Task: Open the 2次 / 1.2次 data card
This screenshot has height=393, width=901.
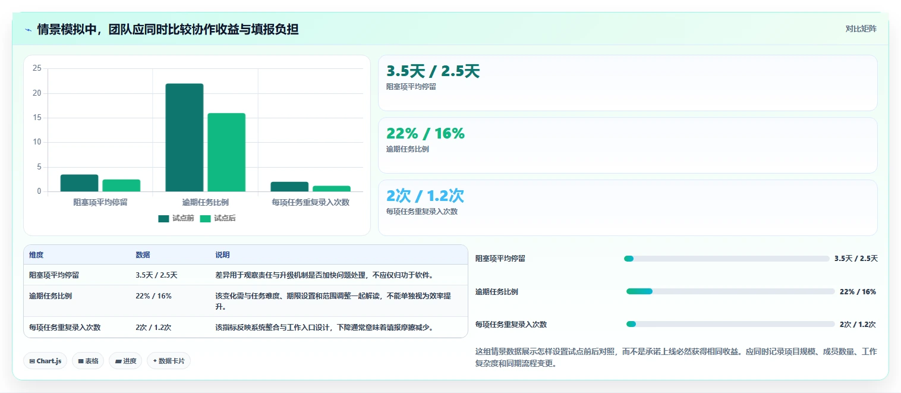Action: coord(628,207)
